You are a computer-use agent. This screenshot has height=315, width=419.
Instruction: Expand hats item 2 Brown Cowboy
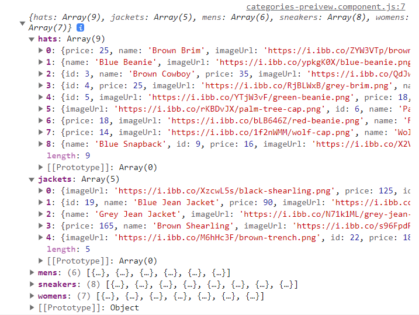click(41, 74)
